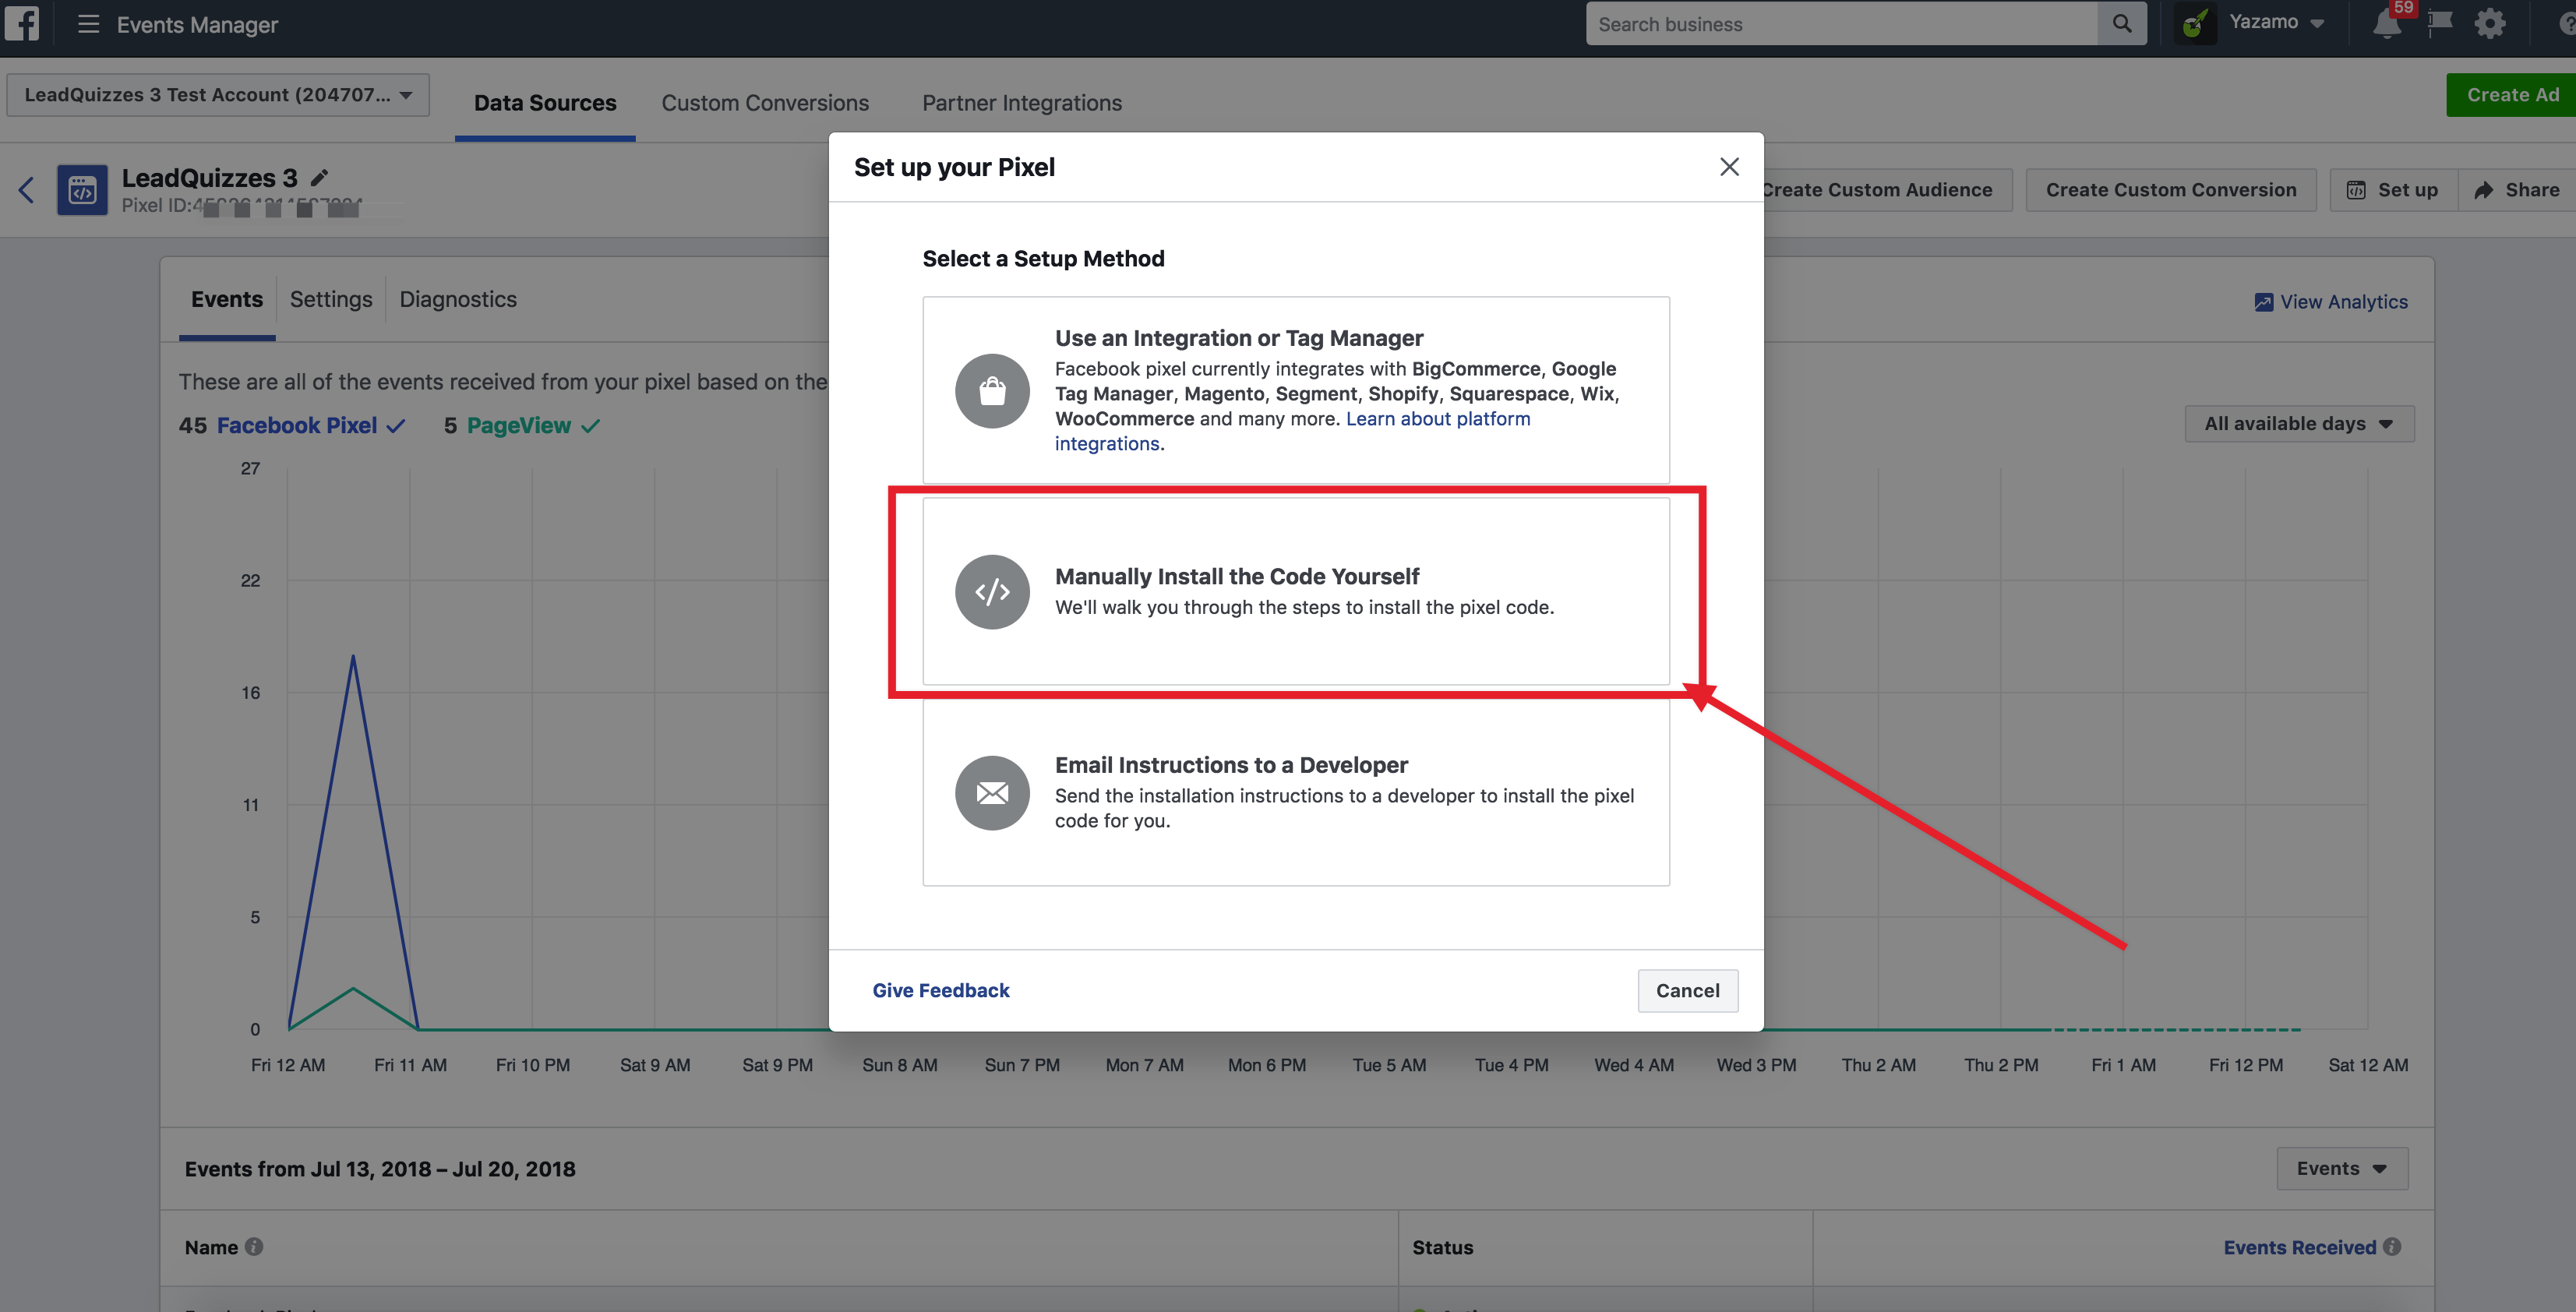Switch to the Custom Conversions tab

coord(765,103)
